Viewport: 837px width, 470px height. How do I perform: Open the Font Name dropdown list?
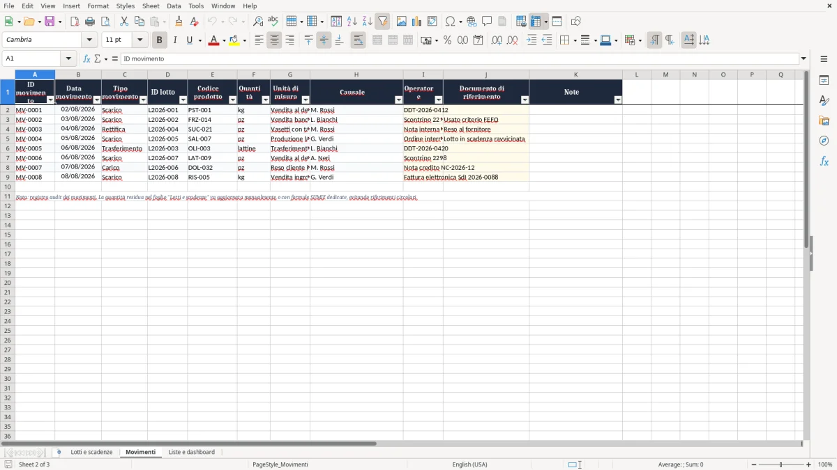[x=89, y=40]
